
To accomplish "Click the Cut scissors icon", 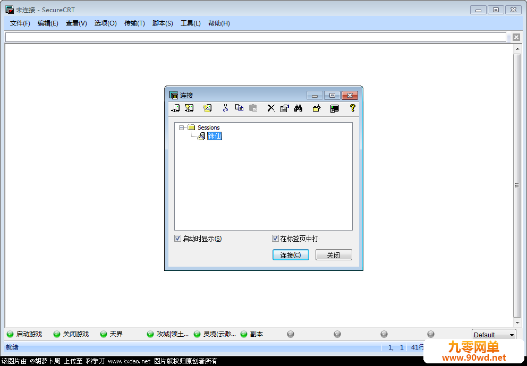I will tap(225, 108).
